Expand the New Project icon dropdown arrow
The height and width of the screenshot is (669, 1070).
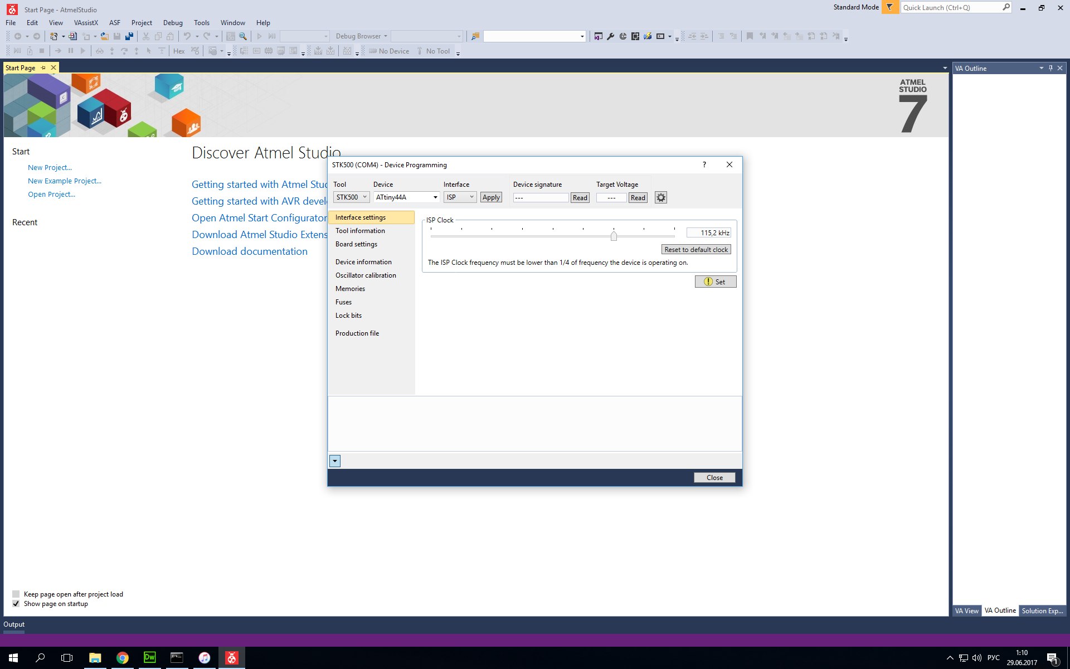point(63,36)
